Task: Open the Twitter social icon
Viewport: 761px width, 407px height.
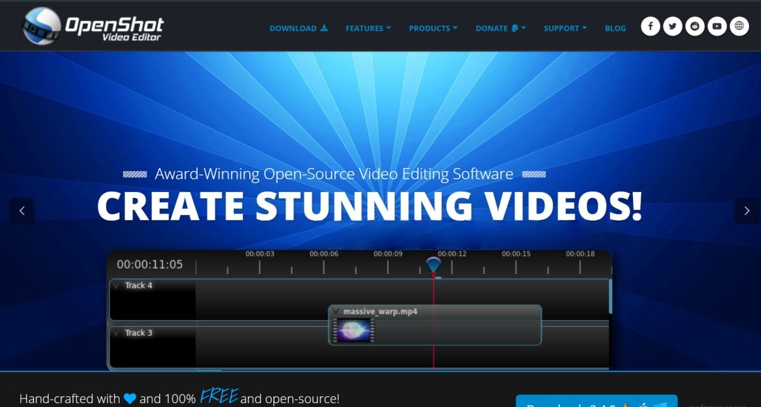Action: coord(672,27)
